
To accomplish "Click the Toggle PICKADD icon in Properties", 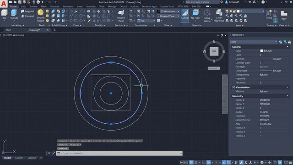I will [281, 42].
